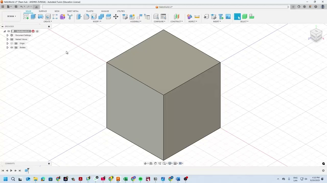
Task: Click the Job Status clock icon
Action: click(x=305, y=7)
